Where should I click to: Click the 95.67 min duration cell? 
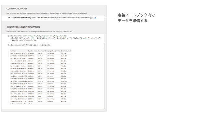coord(33,56)
